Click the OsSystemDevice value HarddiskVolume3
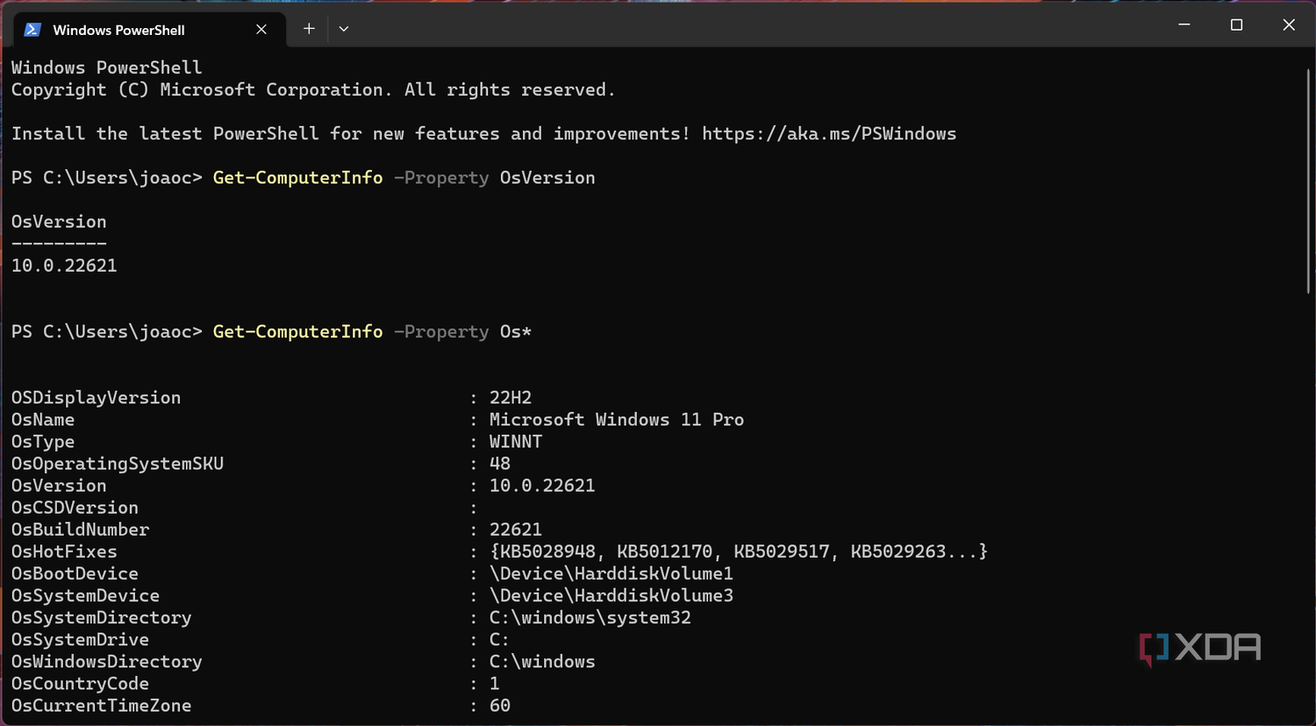The height and width of the screenshot is (726, 1316). click(612, 595)
